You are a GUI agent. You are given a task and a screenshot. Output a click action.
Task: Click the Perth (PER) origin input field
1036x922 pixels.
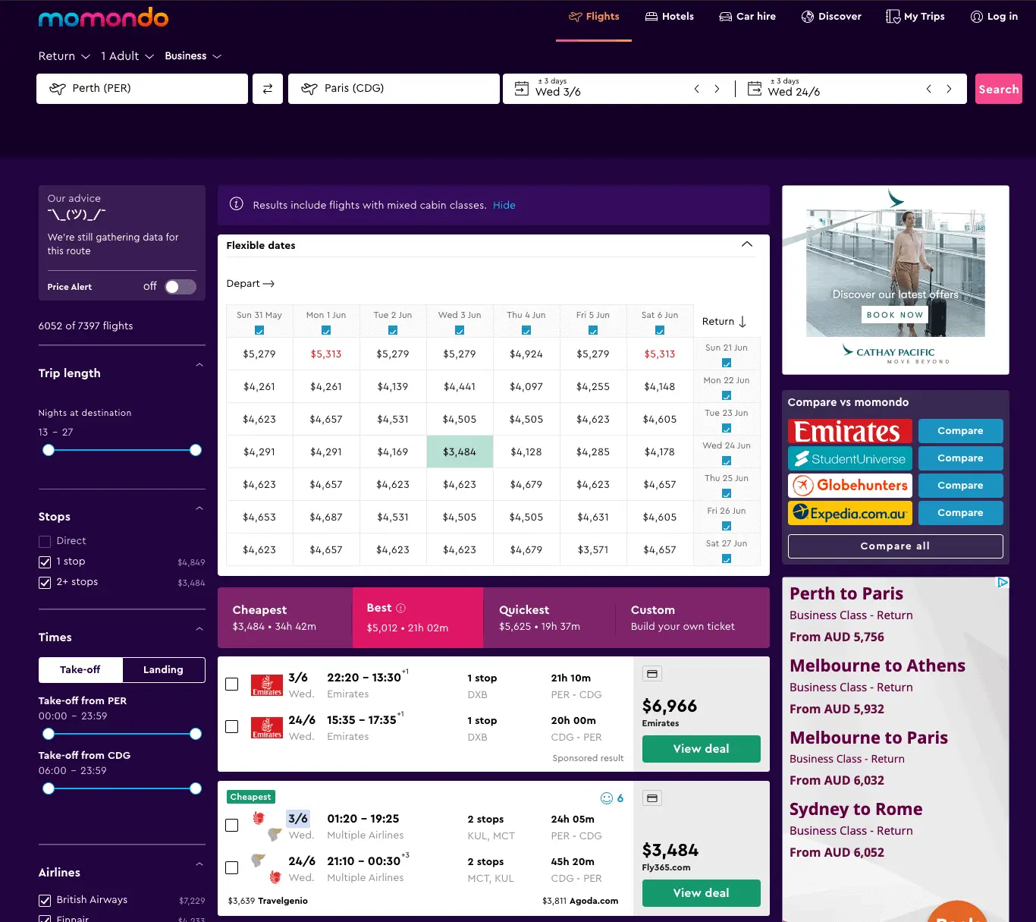click(x=142, y=88)
